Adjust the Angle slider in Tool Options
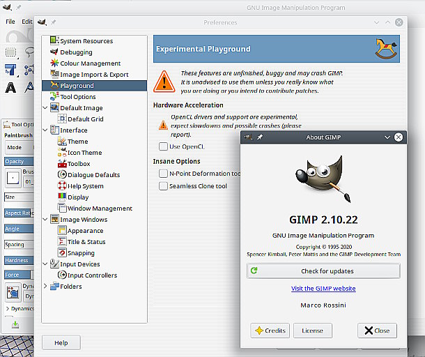This screenshot has height=357, width=425. (x=19, y=229)
